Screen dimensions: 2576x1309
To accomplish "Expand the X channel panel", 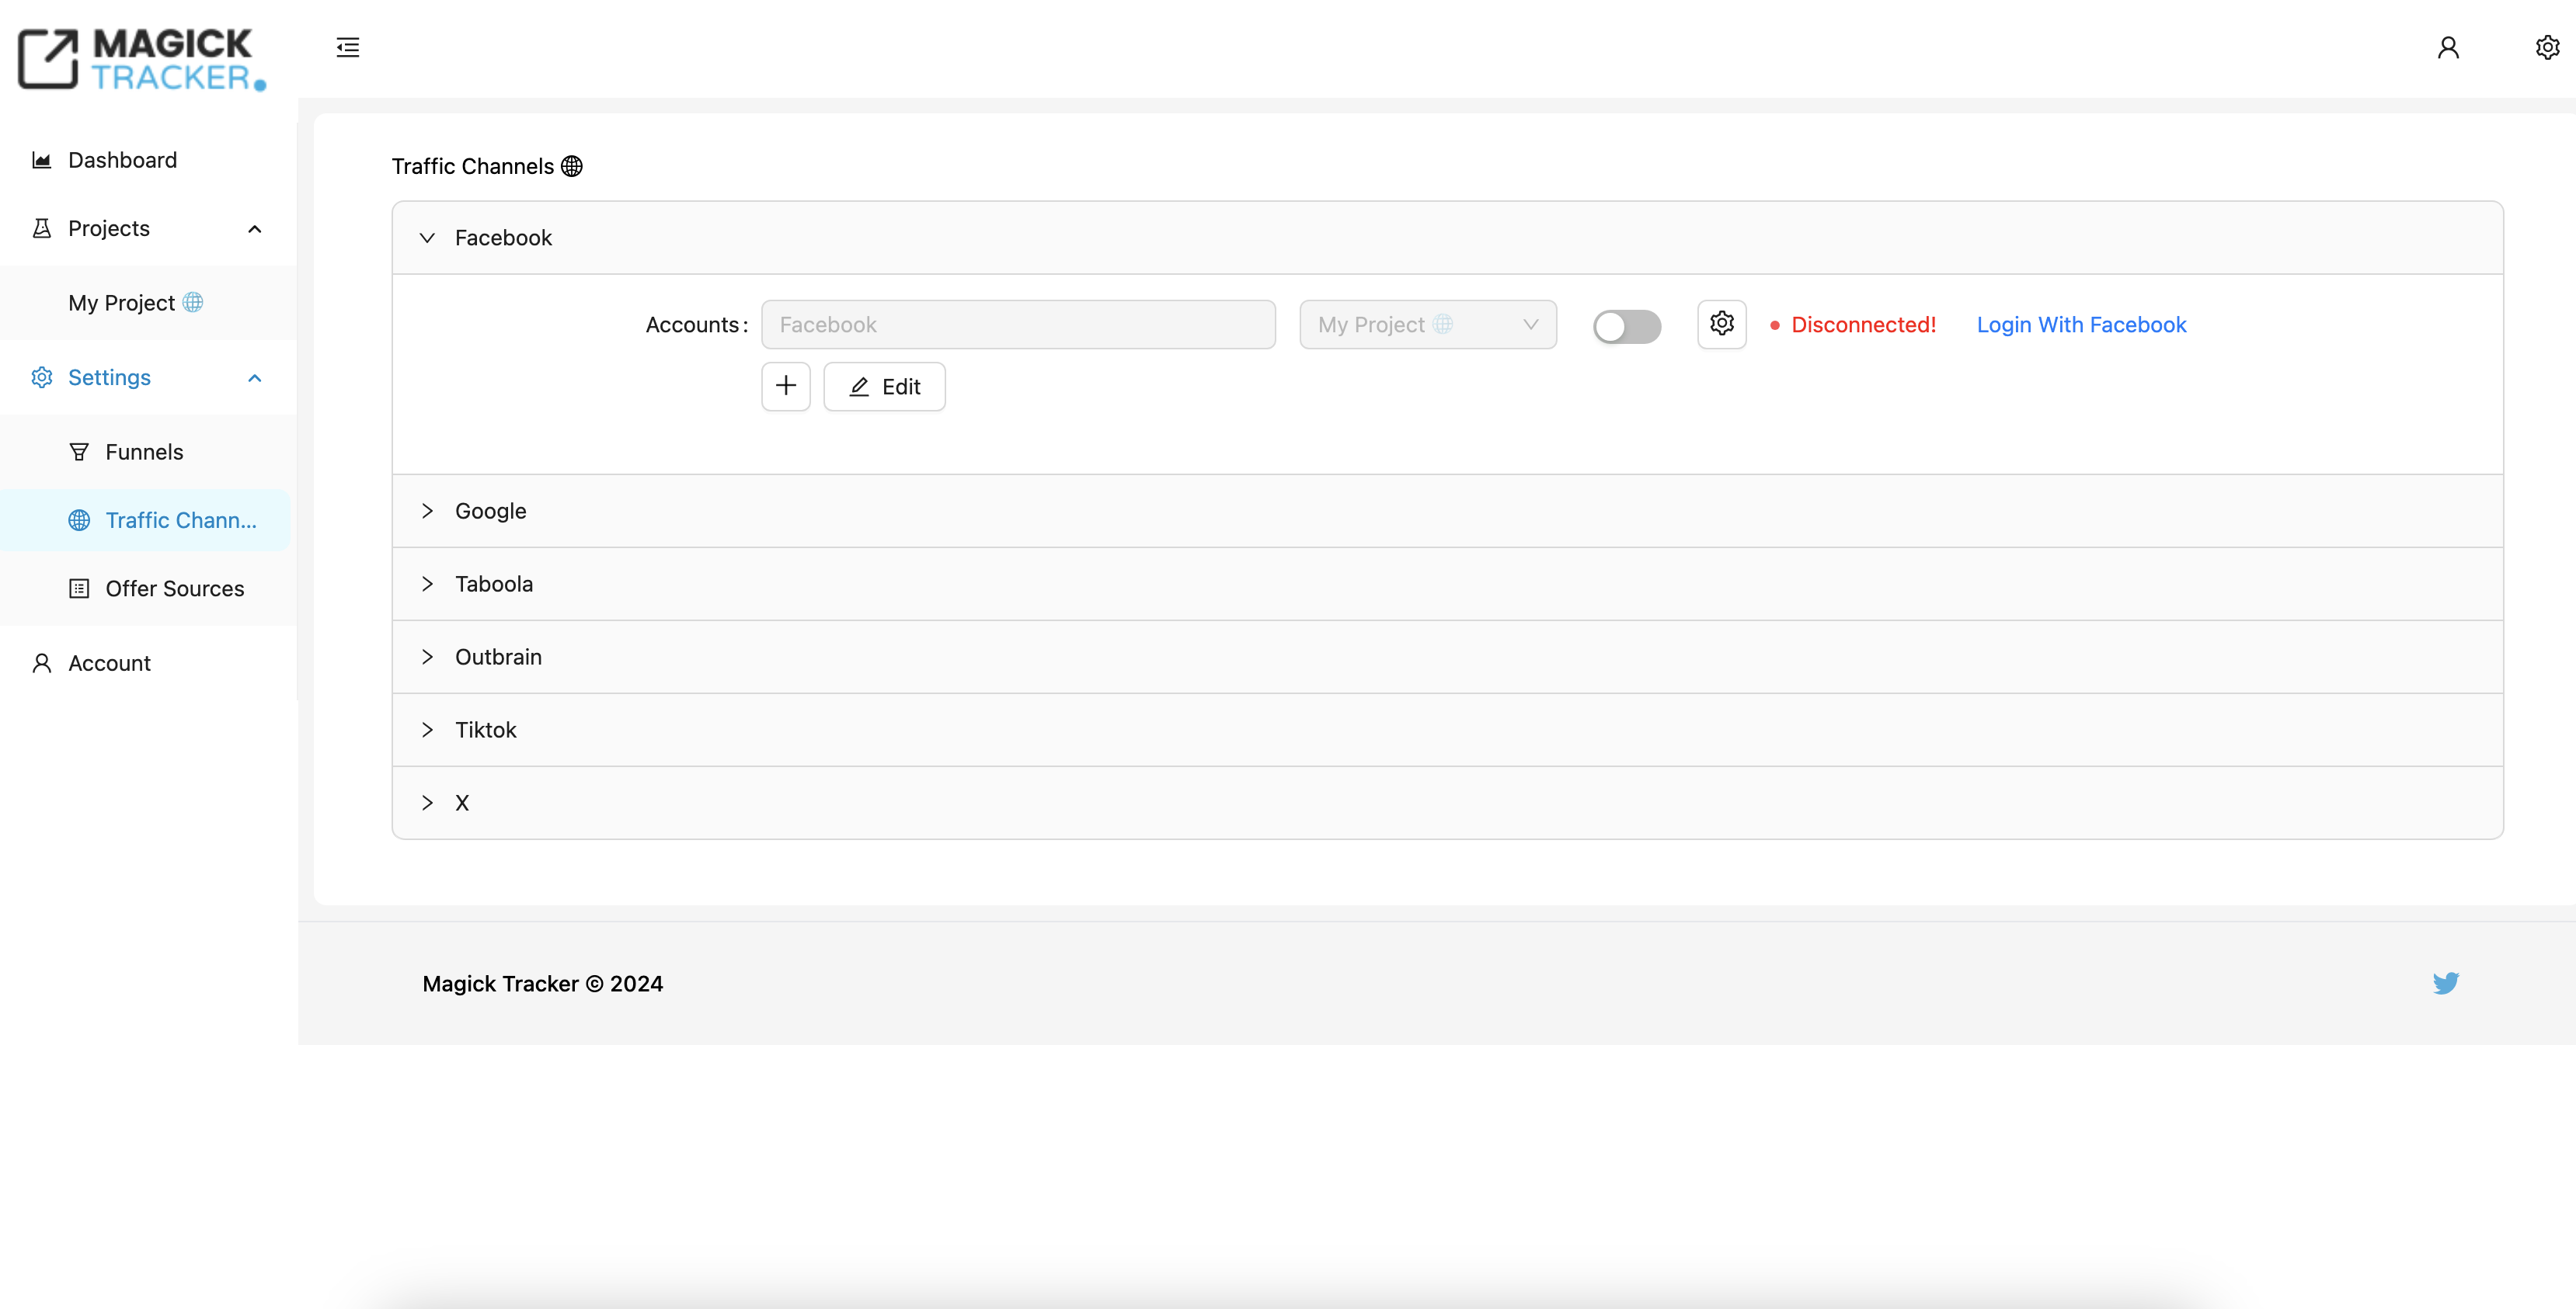I will pyautogui.click(x=1447, y=802).
